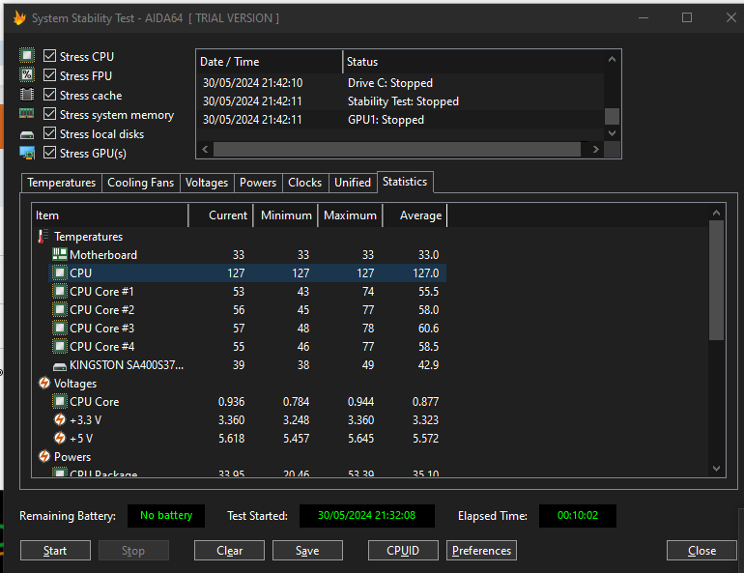
Task: Click the CPU Core #4 chip icon
Action: click(60, 346)
